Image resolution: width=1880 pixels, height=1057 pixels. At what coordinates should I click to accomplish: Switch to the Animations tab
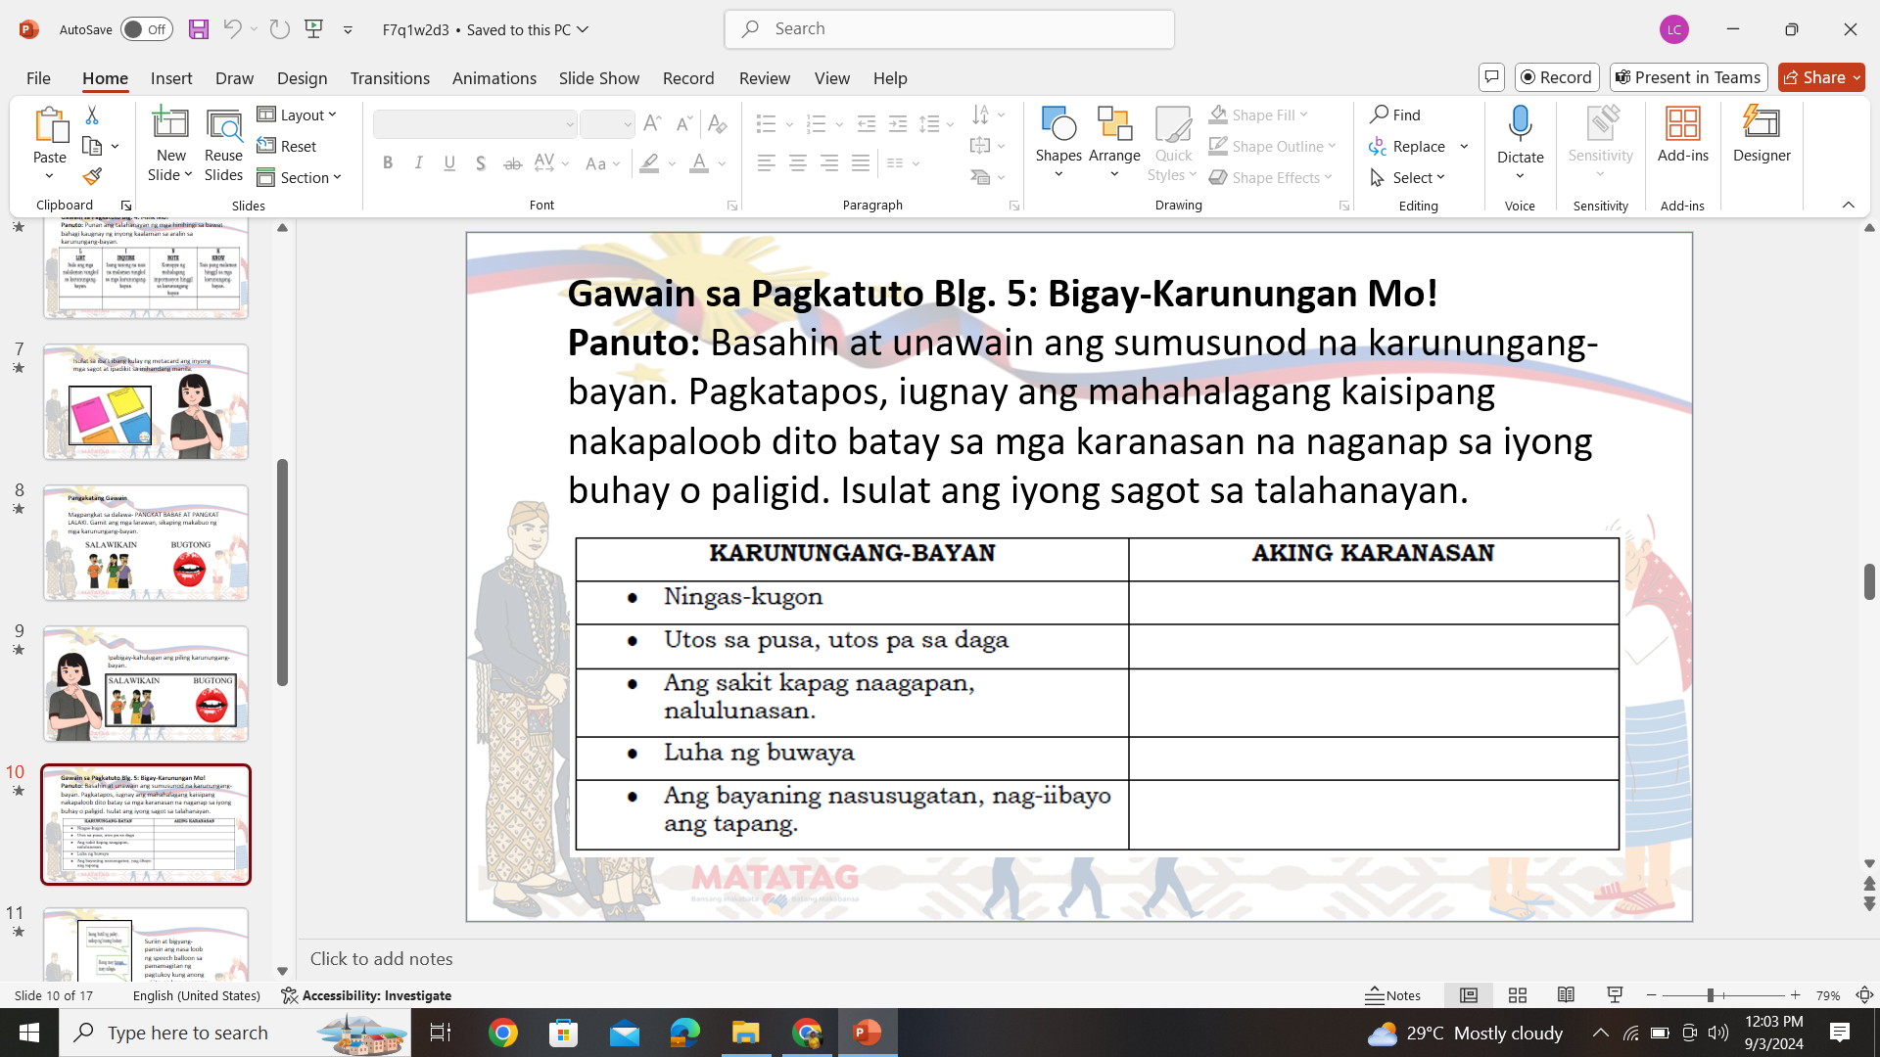[494, 77]
